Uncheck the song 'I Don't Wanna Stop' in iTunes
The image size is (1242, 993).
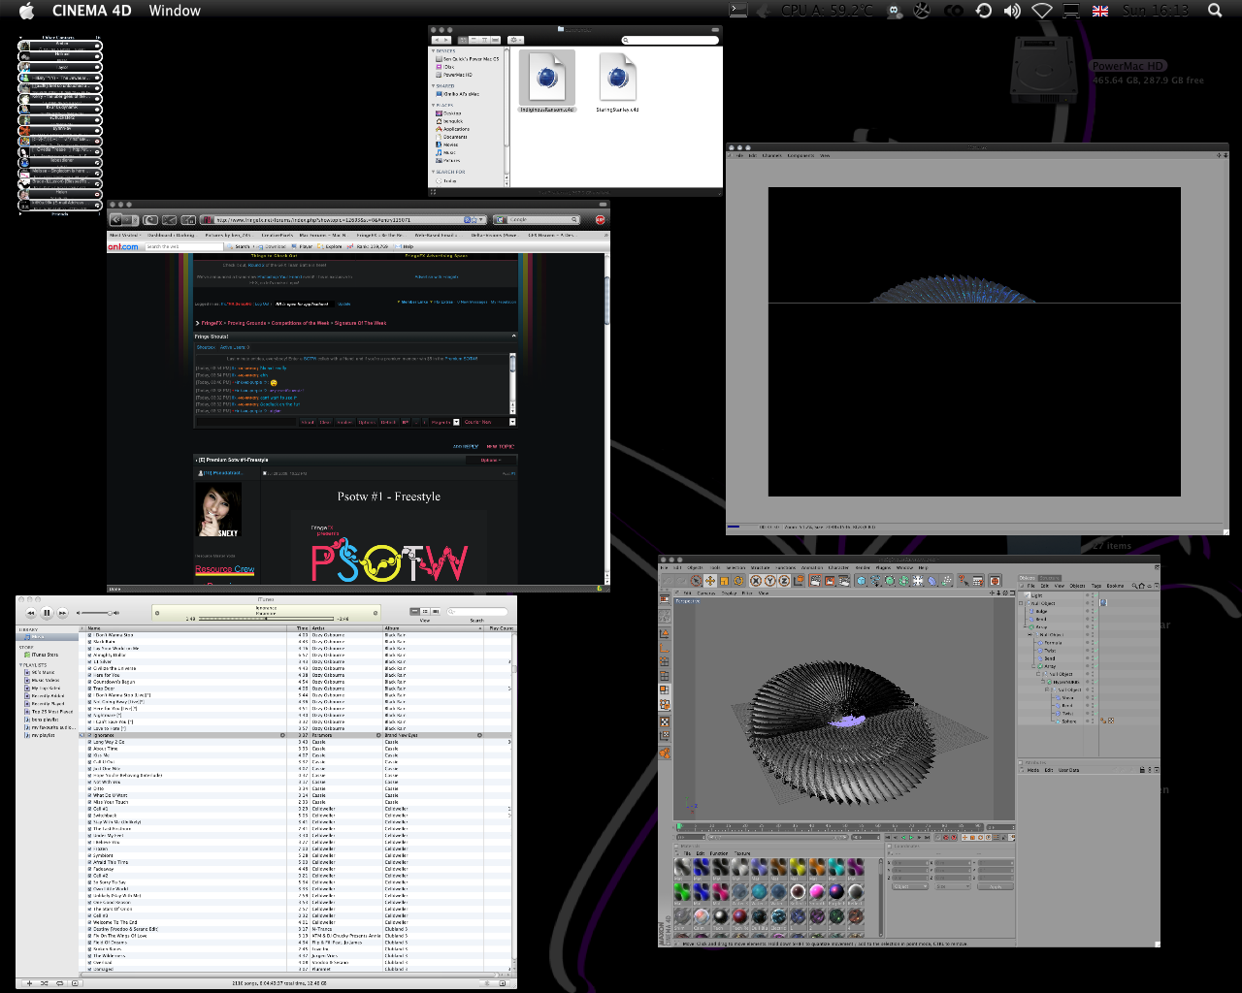point(89,635)
